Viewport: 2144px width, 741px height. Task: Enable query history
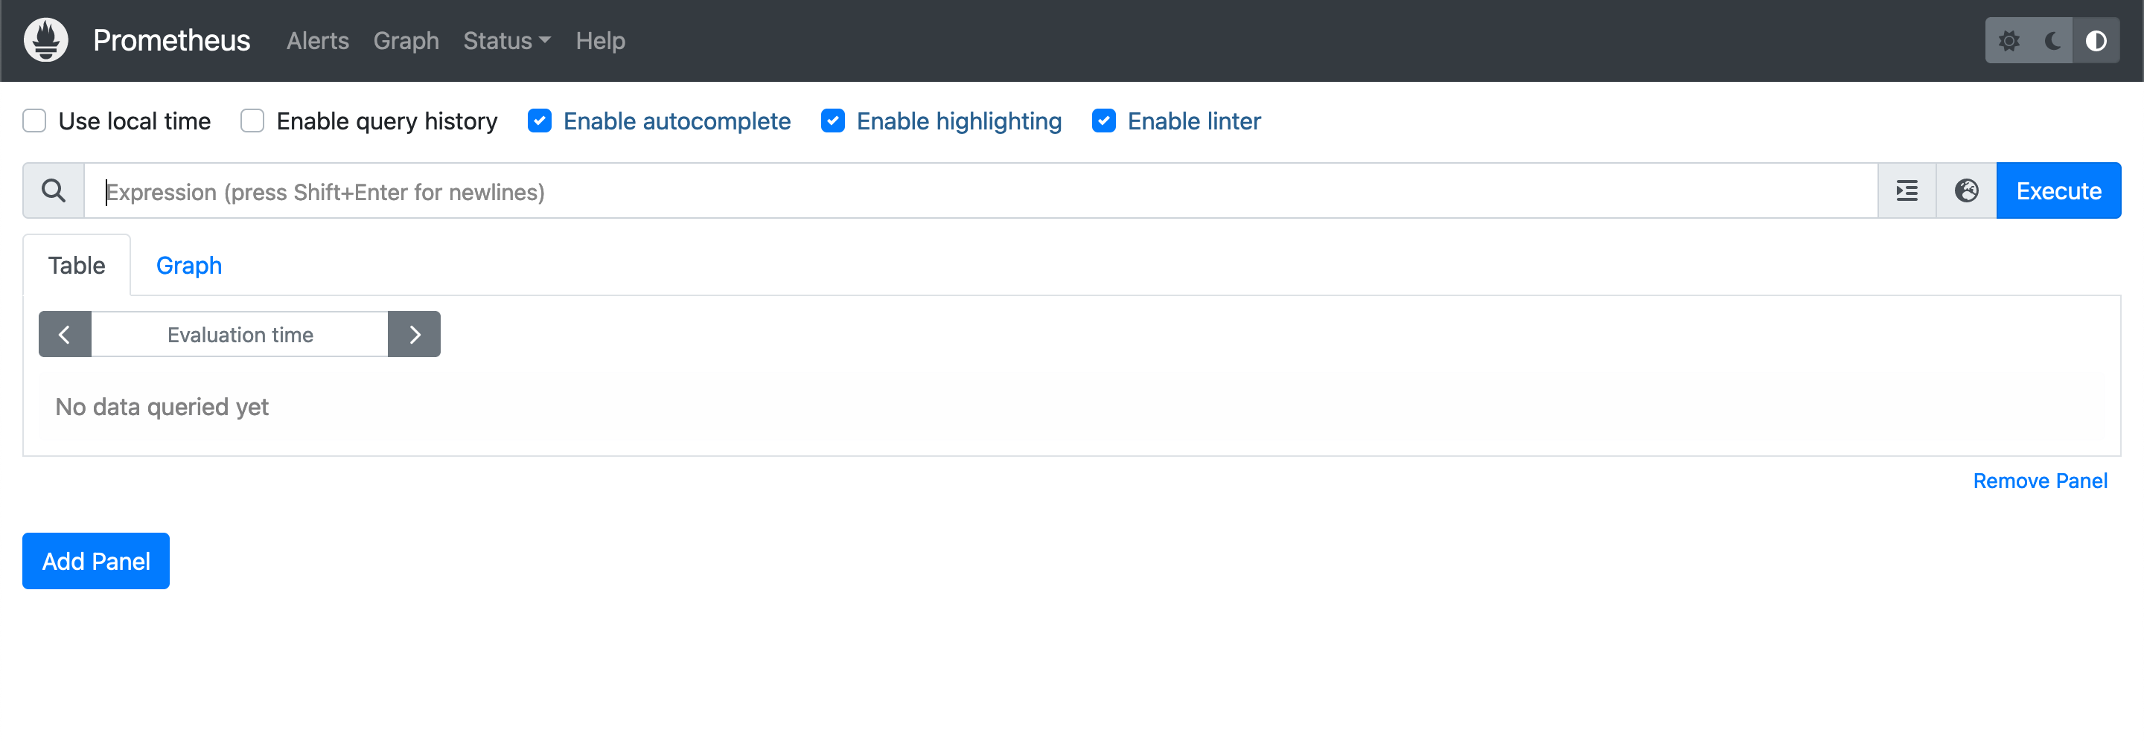(252, 121)
